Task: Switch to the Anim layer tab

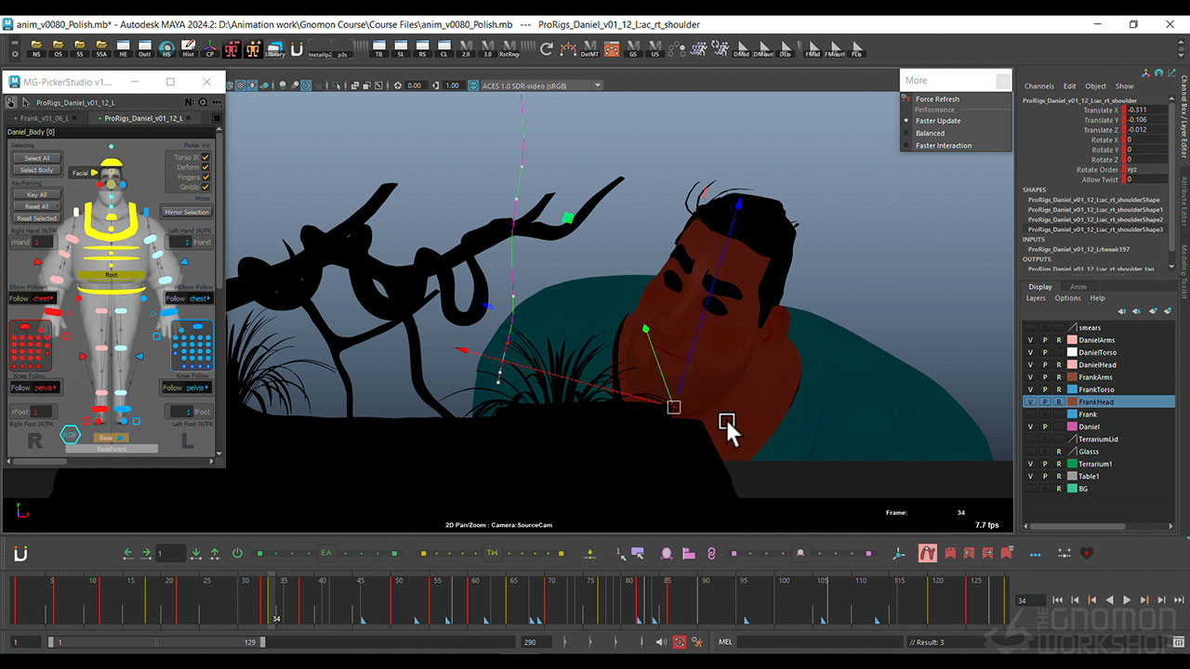Action: (x=1078, y=287)
